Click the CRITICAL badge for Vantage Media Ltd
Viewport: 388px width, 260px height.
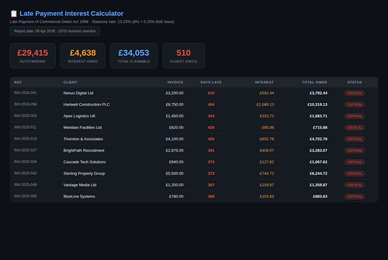(x=354, y=185)
